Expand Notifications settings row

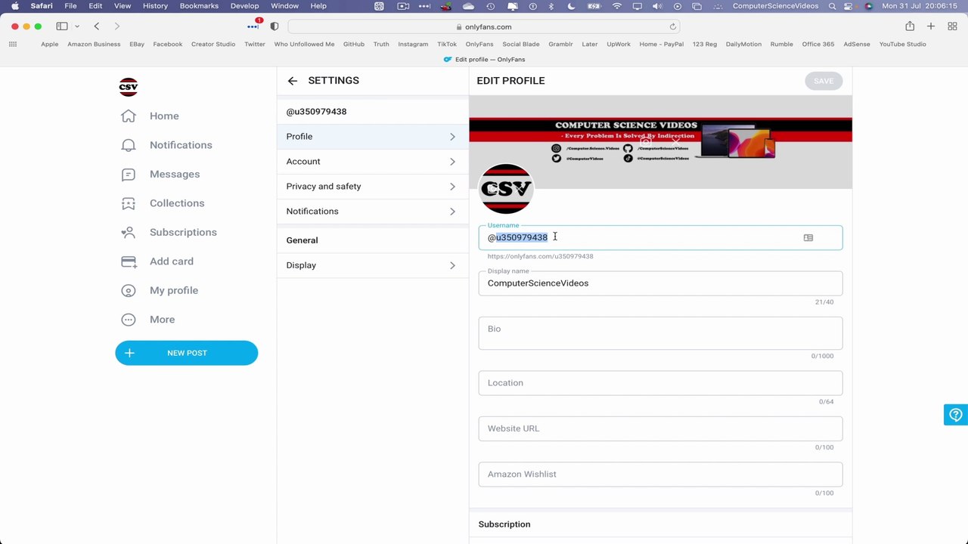(x=372, y=212)
